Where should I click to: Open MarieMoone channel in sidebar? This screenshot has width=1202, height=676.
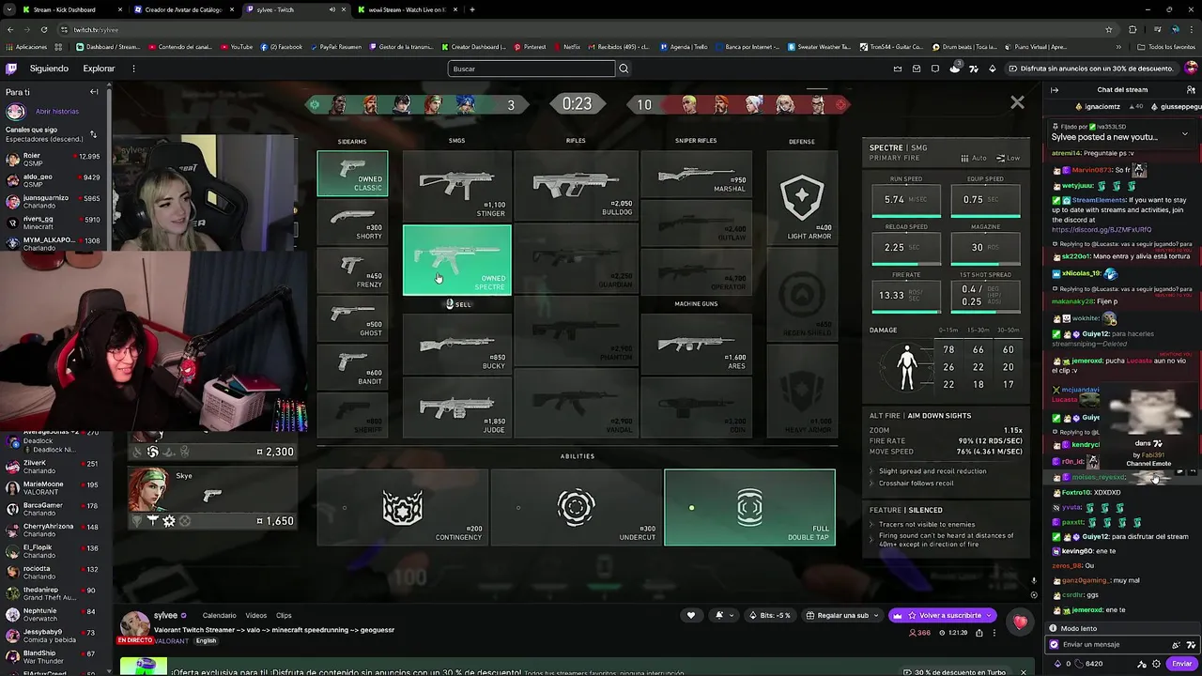coord(53,488)
